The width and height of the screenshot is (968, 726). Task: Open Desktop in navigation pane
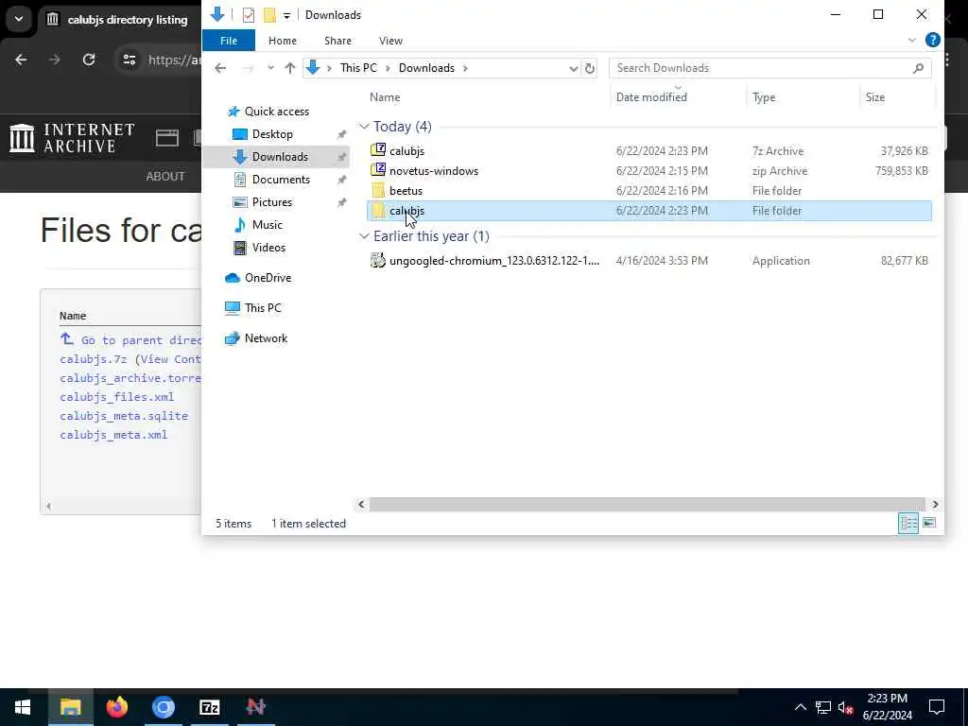pyautogui.click(x=271, y=134)
